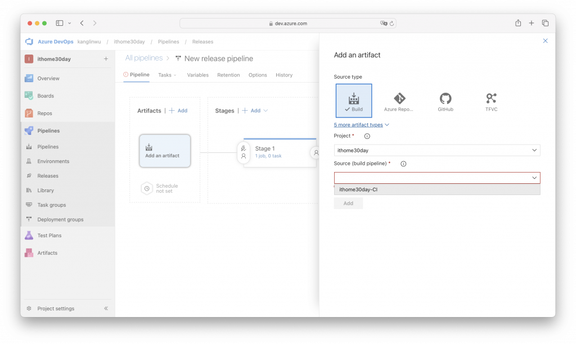Open the Schedule not set trigger
Screen dimensions: 576x344
tap(160, 188)
